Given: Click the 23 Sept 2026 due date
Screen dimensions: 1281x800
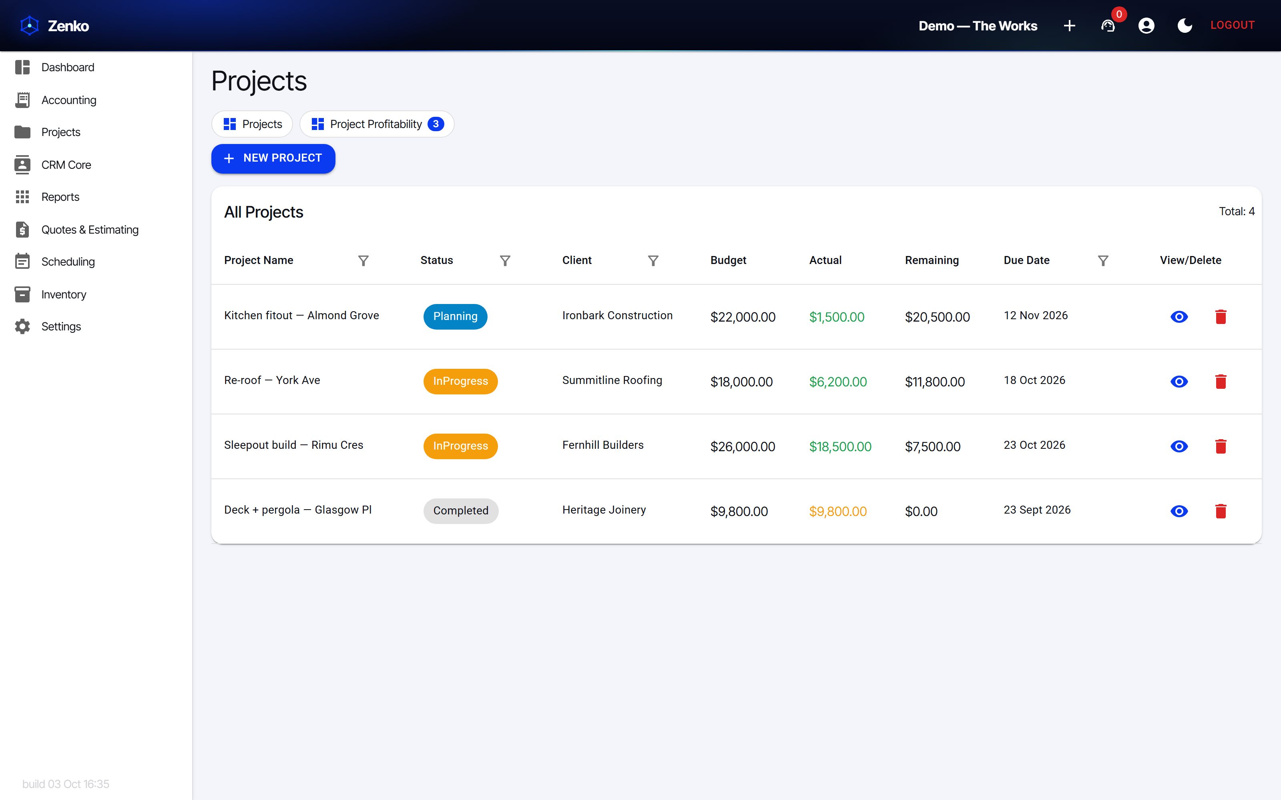Looking at the screenshot, I should 1037,510.
